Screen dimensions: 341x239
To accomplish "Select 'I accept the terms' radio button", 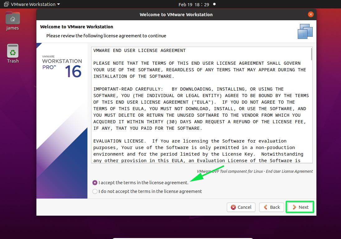I will click(95, 183).
